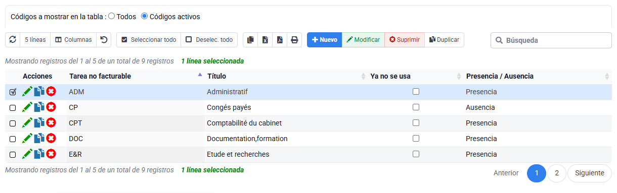617x193 pixels.
Task: Click the Nuevo button
Action: click(324, 40)
